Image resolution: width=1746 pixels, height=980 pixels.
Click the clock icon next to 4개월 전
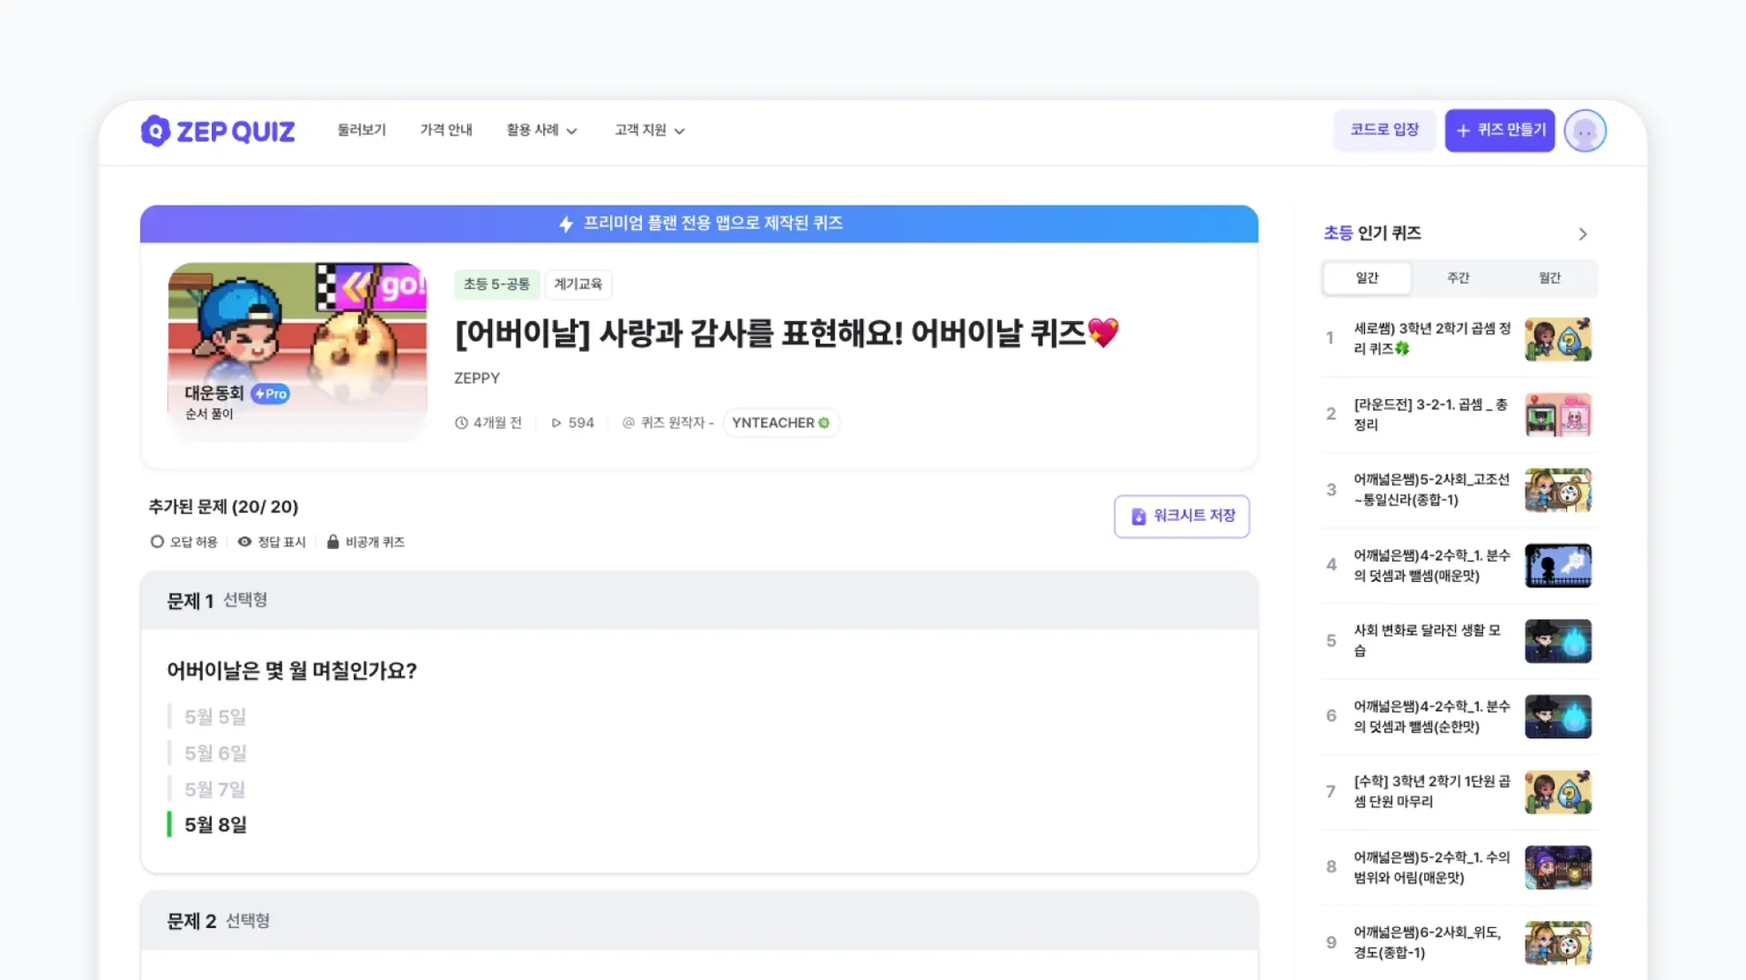coord(460,422)
